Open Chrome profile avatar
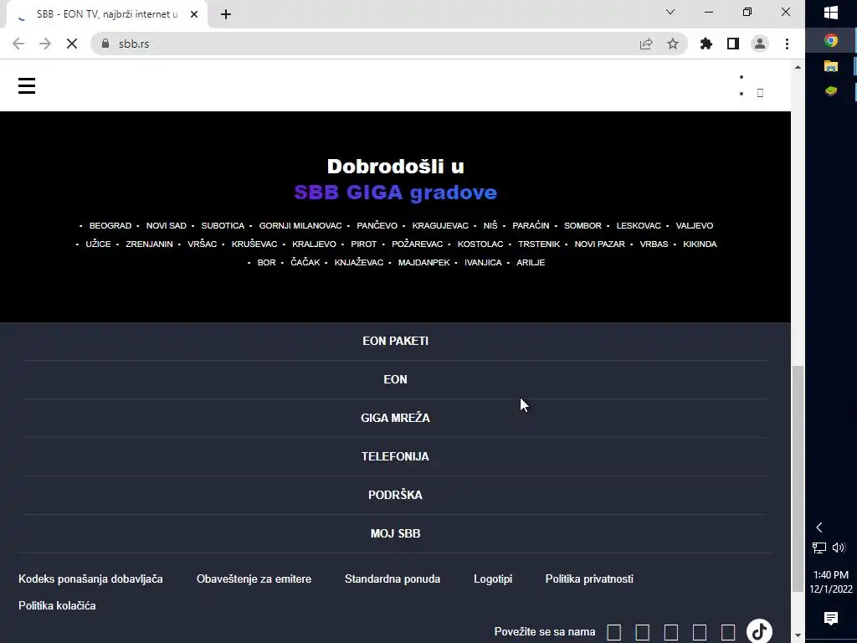857x643 pixels. [x=760, y=44]
